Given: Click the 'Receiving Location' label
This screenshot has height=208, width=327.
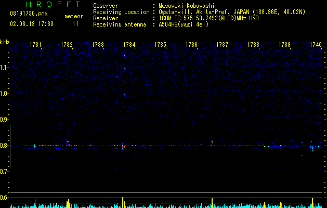Looking at the screenshot, I should click(121, 12).
